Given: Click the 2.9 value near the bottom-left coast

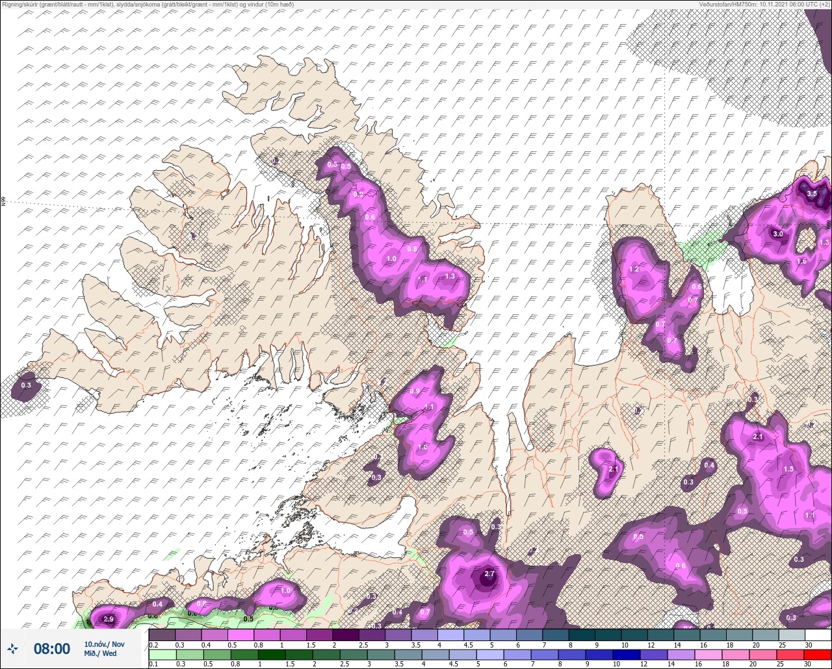Looking at the screenshot, I should [109, 620].
